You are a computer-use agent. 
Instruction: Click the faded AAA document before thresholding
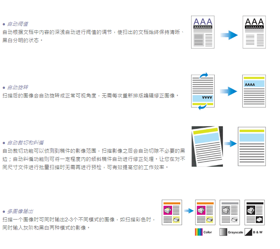[x=203, y=32]
